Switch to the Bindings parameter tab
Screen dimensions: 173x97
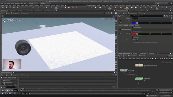point(137,25)
